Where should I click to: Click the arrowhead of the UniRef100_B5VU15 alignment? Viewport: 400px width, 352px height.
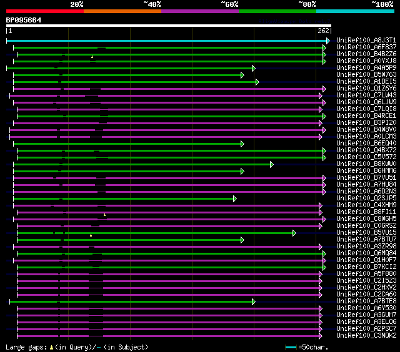tap(294, 233)
